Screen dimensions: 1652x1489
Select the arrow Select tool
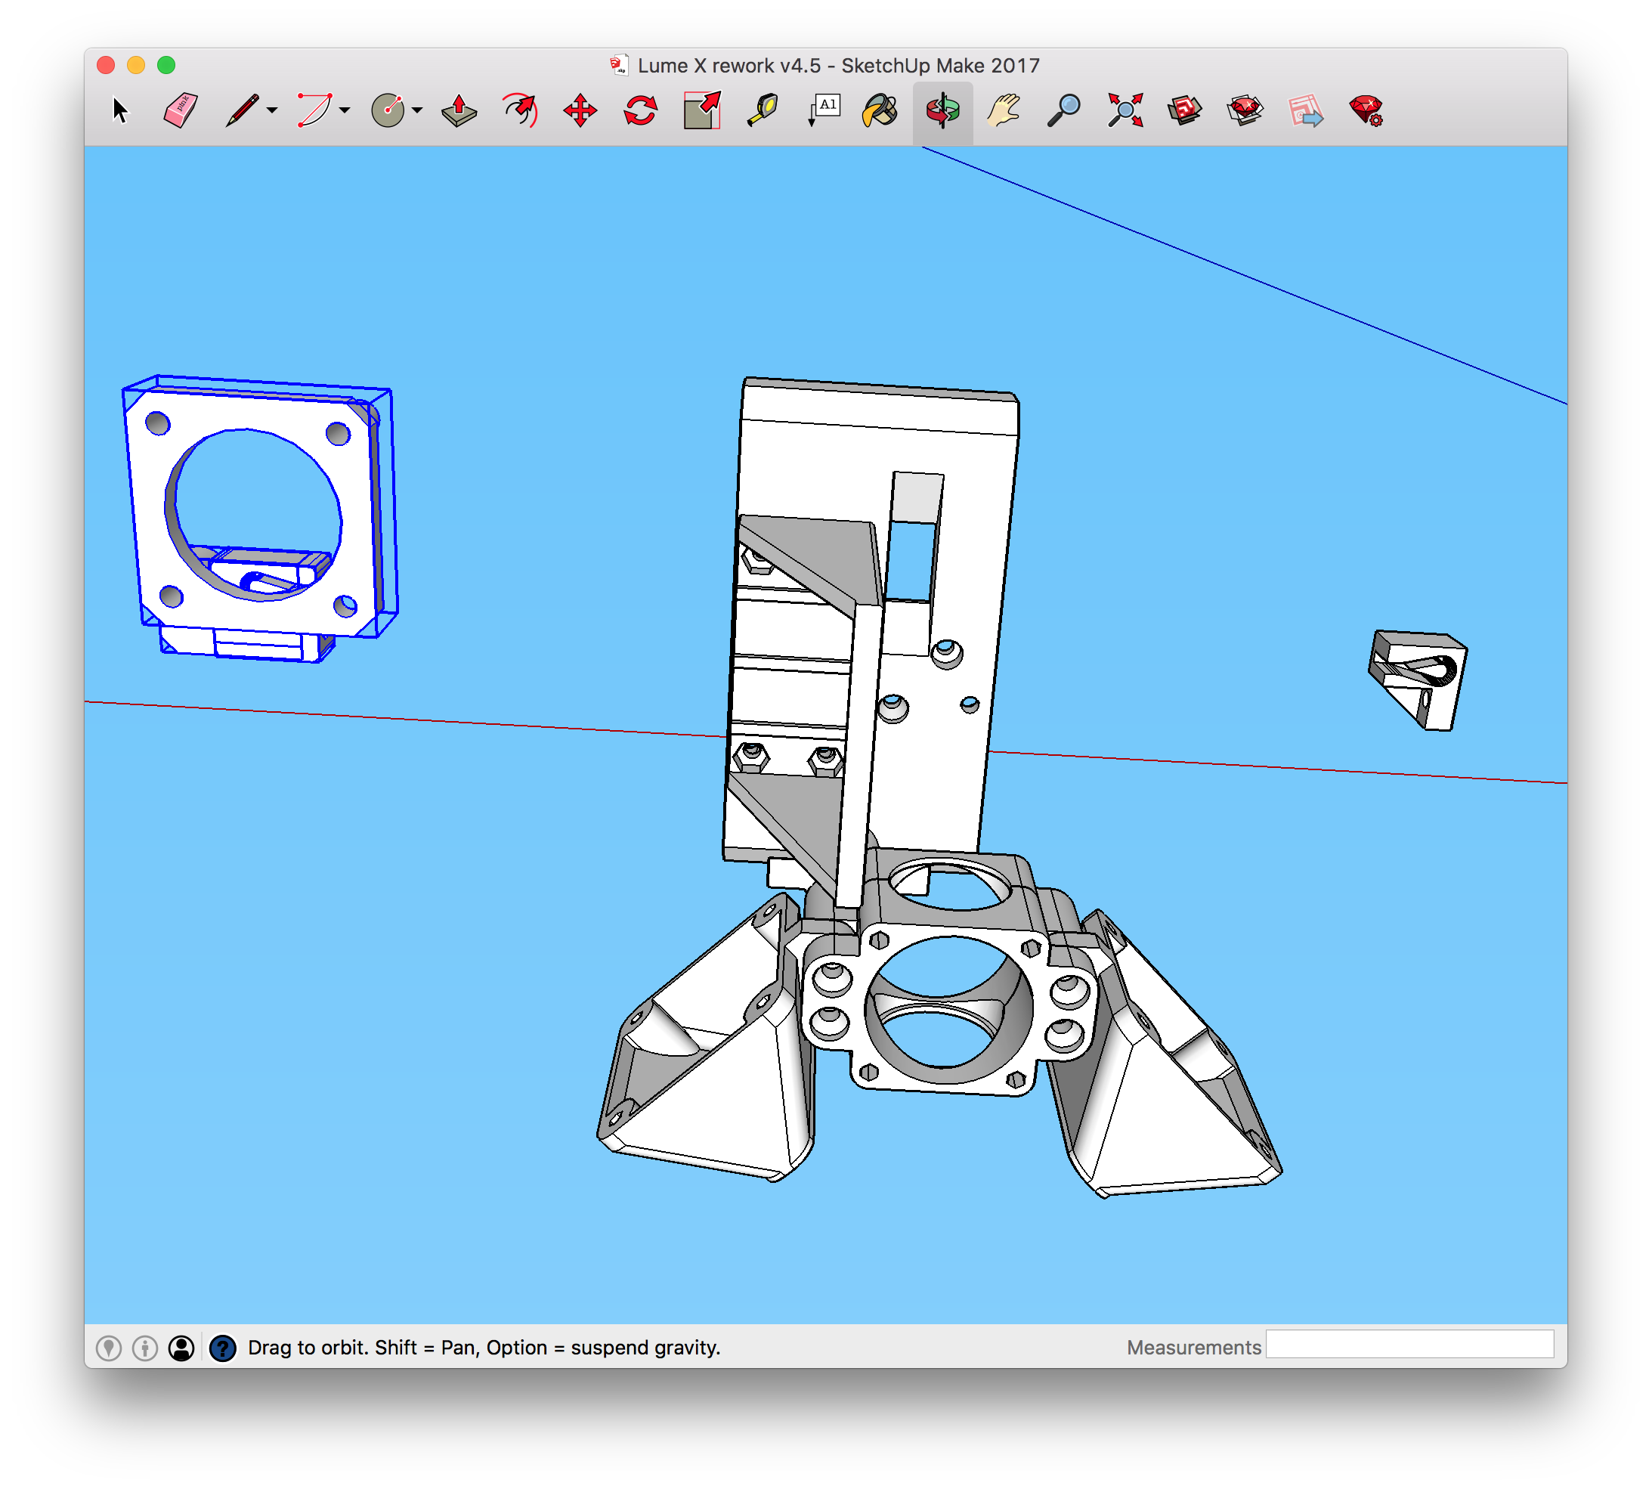tap(120, 110)
